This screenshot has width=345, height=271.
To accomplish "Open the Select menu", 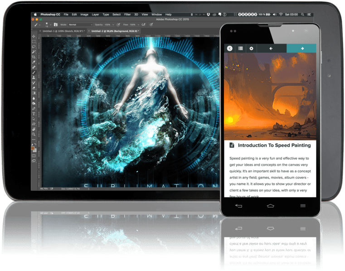I will coord(117,15).
